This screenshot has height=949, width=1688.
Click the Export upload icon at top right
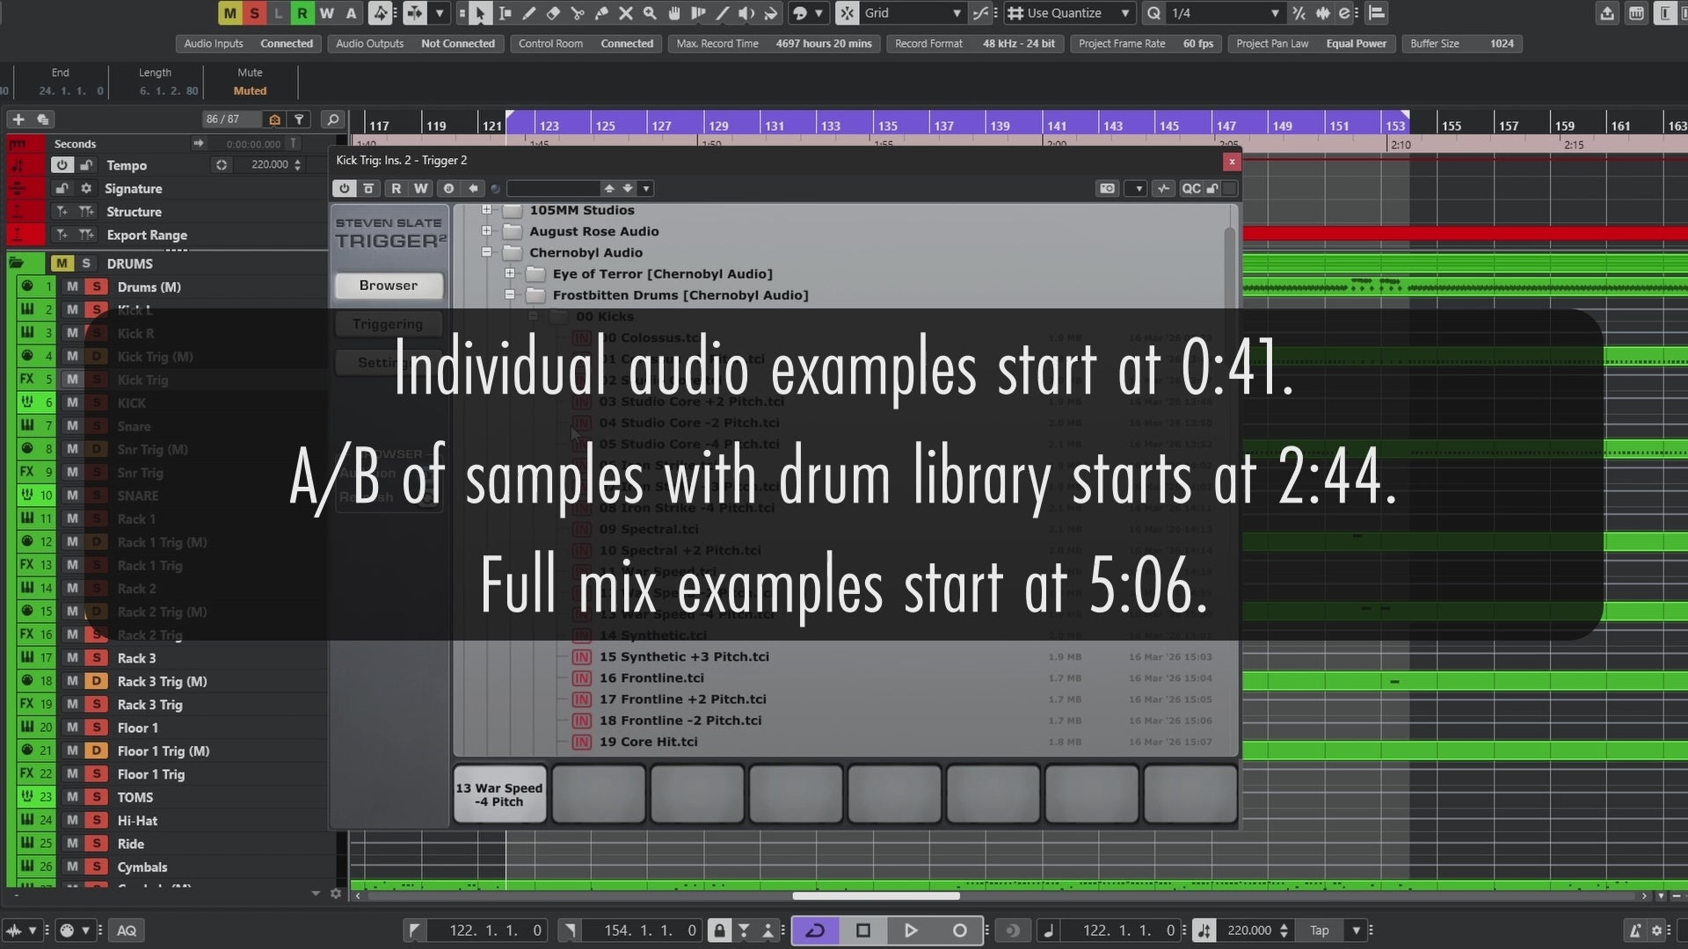coord(1607,13)
